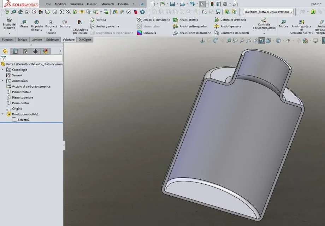Open the Sensore tool
This screenshot has width=325, height=226.
click(65, 24)
